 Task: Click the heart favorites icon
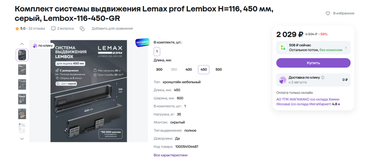pos(328,13)
